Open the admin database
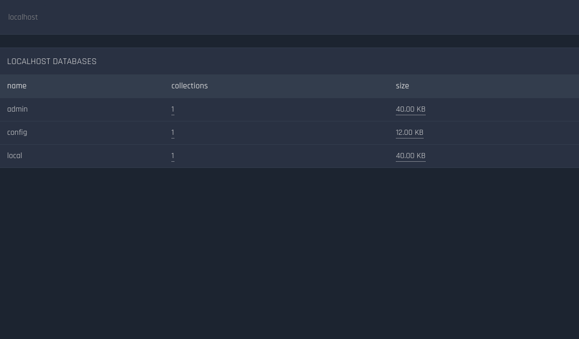 [x=18, y=110]
